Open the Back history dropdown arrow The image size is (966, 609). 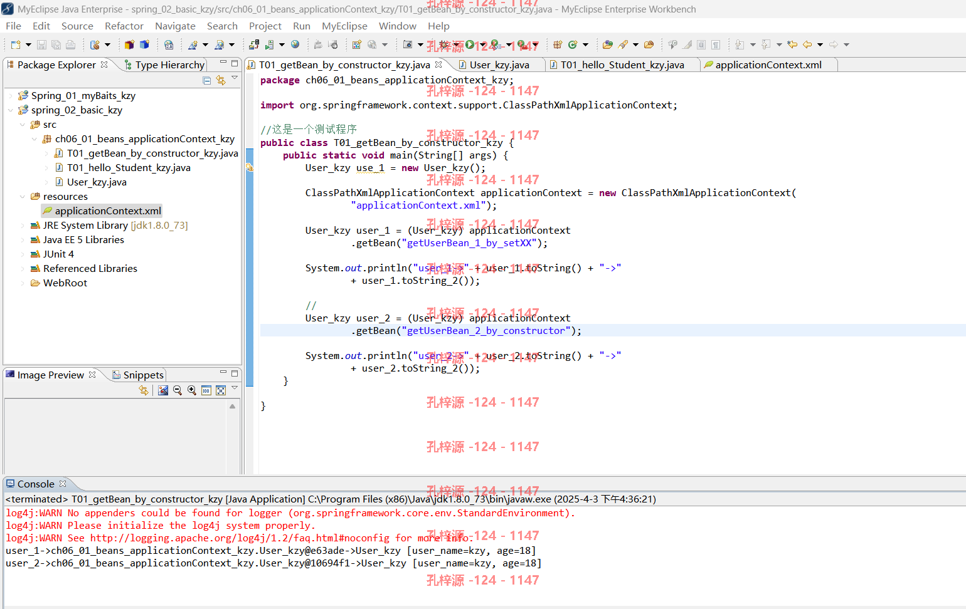820,44
